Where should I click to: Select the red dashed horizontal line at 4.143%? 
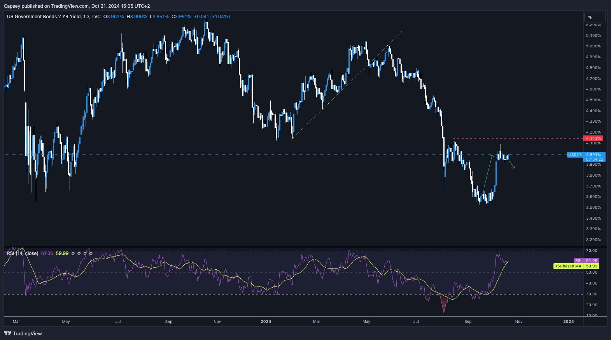click(x=517, y=139)
